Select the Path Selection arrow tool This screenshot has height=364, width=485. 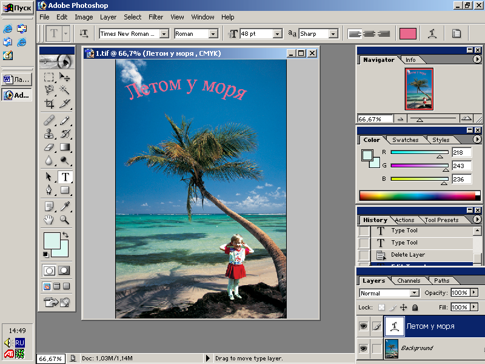(49, 177)
